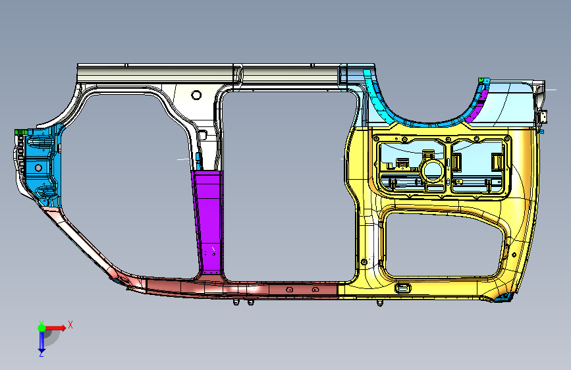Click the red X axis arrow on the triad

pos(57,328)
